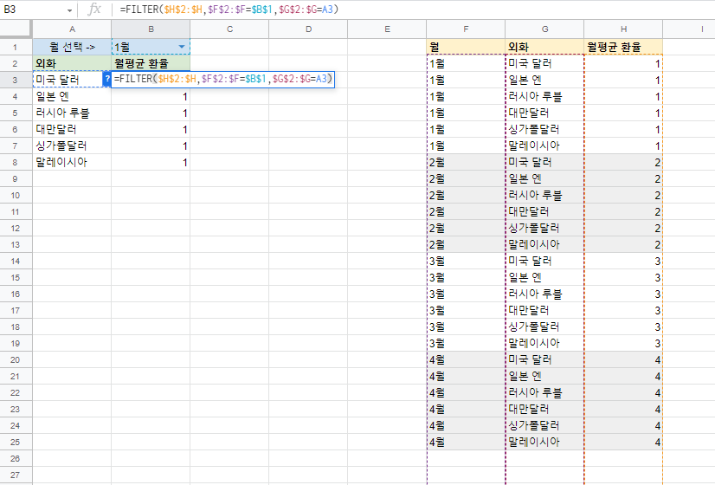Select value 2 in row 11 of column H
This screenshot has height=485, width=715.
coord(623,211)
